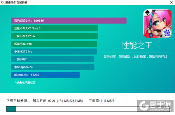Image resolution: width=175 pixels, height=115 pixels.
Task: Click the 自研引擎 超高跑分 tagline text
Action: point(135,56)
